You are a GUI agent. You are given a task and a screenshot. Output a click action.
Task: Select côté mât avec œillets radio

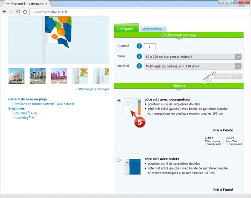point(119,160)
